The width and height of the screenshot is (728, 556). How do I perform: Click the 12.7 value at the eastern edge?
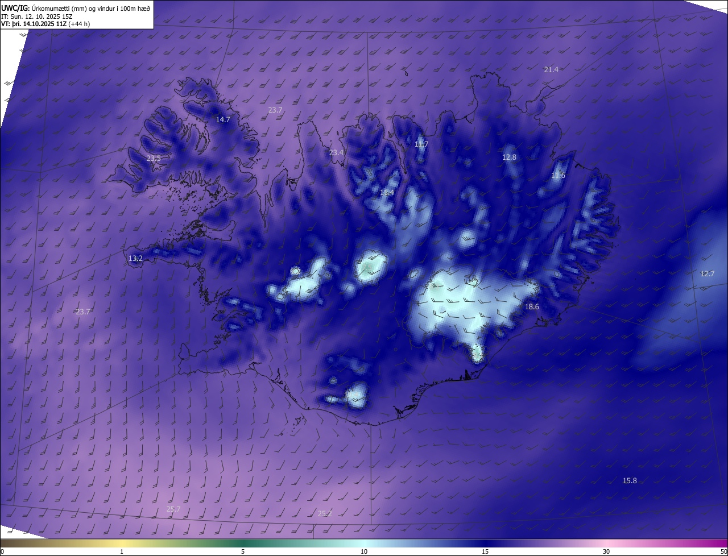coord(707,273)
